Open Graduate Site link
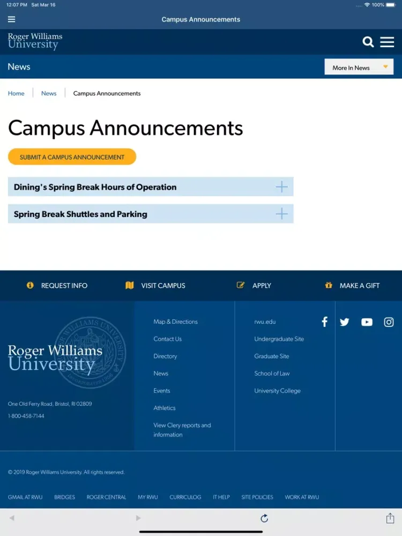The image size is (402, 536). 271,356
